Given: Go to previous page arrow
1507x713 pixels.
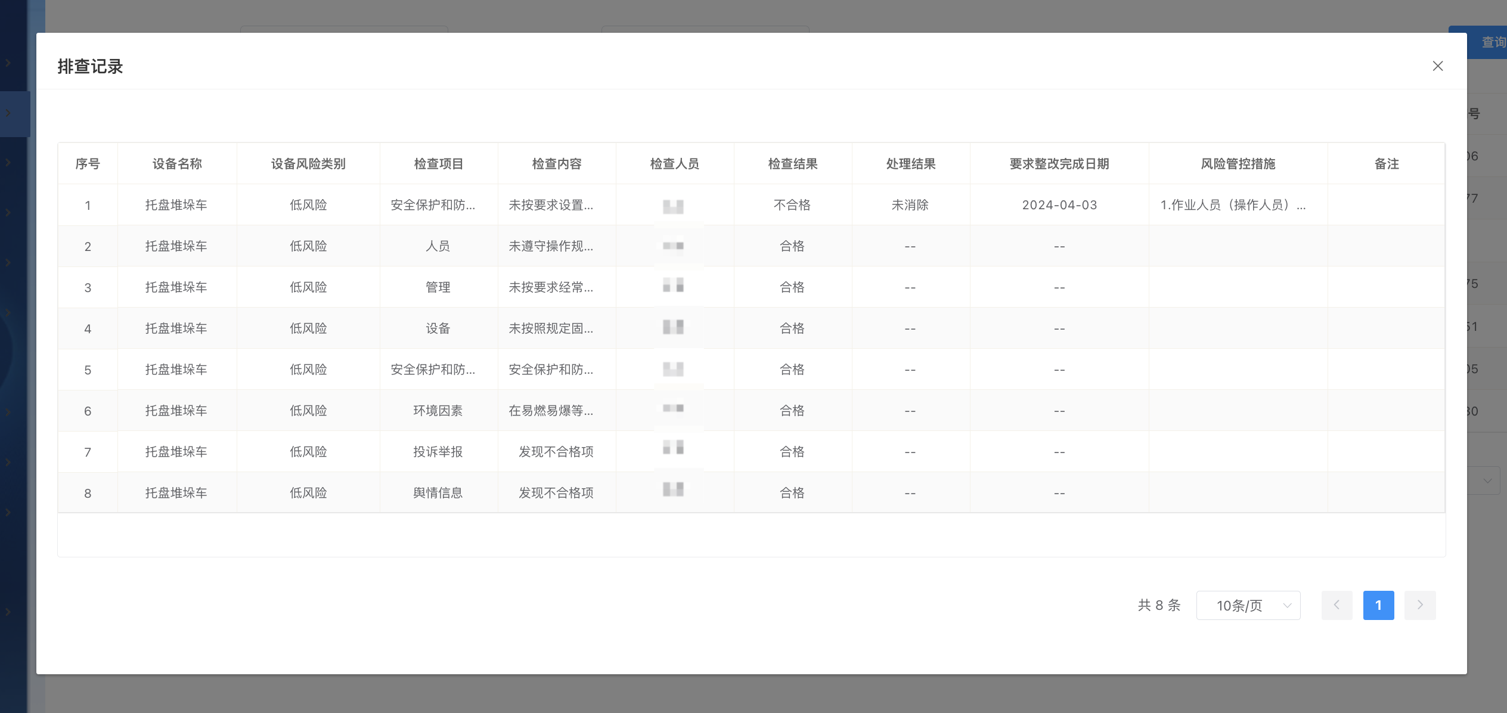Looking at the screenshot, I should [1337, 605].
